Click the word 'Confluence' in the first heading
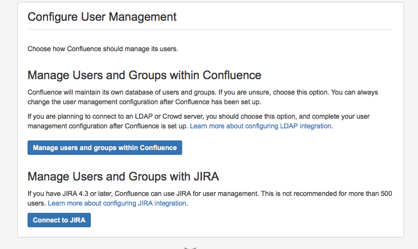This screenshot has height=249, width=418. coord(232,75)
